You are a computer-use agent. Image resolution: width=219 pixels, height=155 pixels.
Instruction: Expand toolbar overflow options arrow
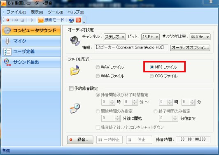pyautogui.click(x=84, y=22)
